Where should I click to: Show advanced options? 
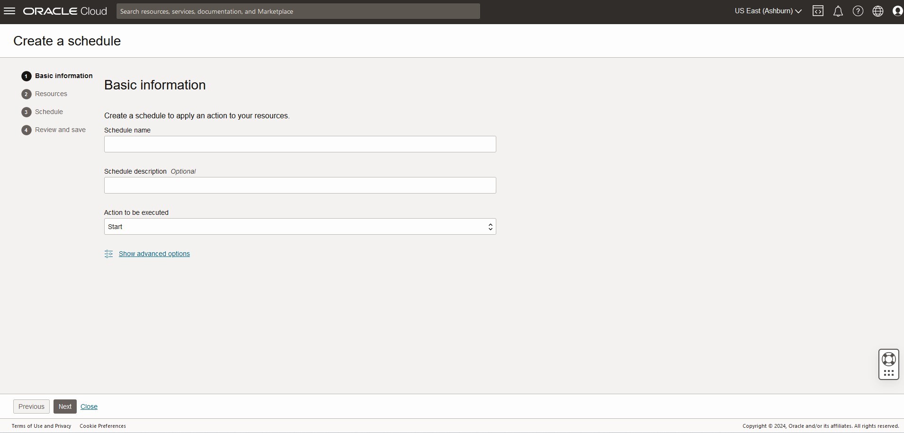pyautogui.click(x=154, y=254)
